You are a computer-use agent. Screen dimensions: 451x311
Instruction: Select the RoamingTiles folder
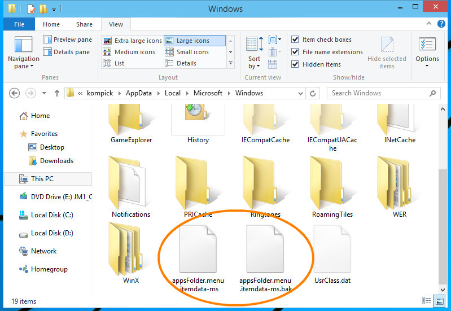click(332, 187)
